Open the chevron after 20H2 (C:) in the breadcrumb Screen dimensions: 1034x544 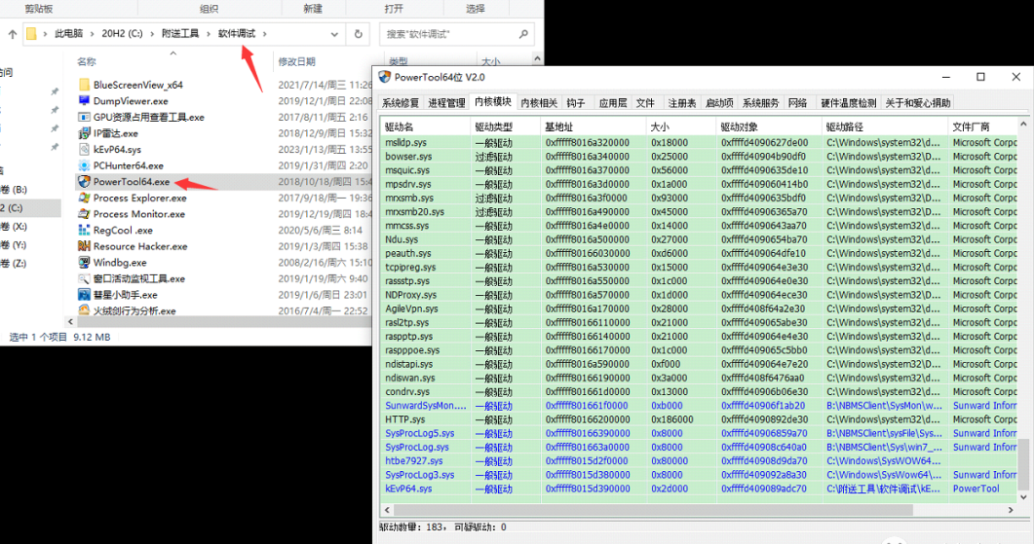click(x=150, y=34)
